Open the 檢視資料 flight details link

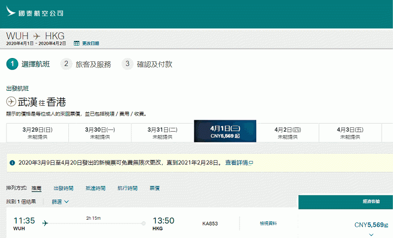pyautogui.click(x=269, y=223)
